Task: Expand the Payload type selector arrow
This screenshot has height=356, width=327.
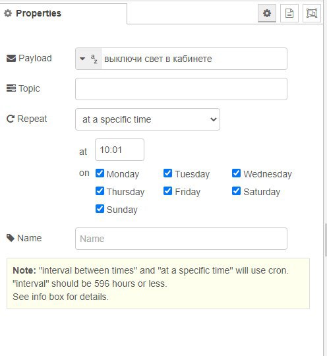Action: pos(82,59)
